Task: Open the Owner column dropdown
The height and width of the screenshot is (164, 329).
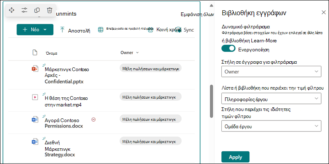Action: pyautogui.click(x=271, y=72)
